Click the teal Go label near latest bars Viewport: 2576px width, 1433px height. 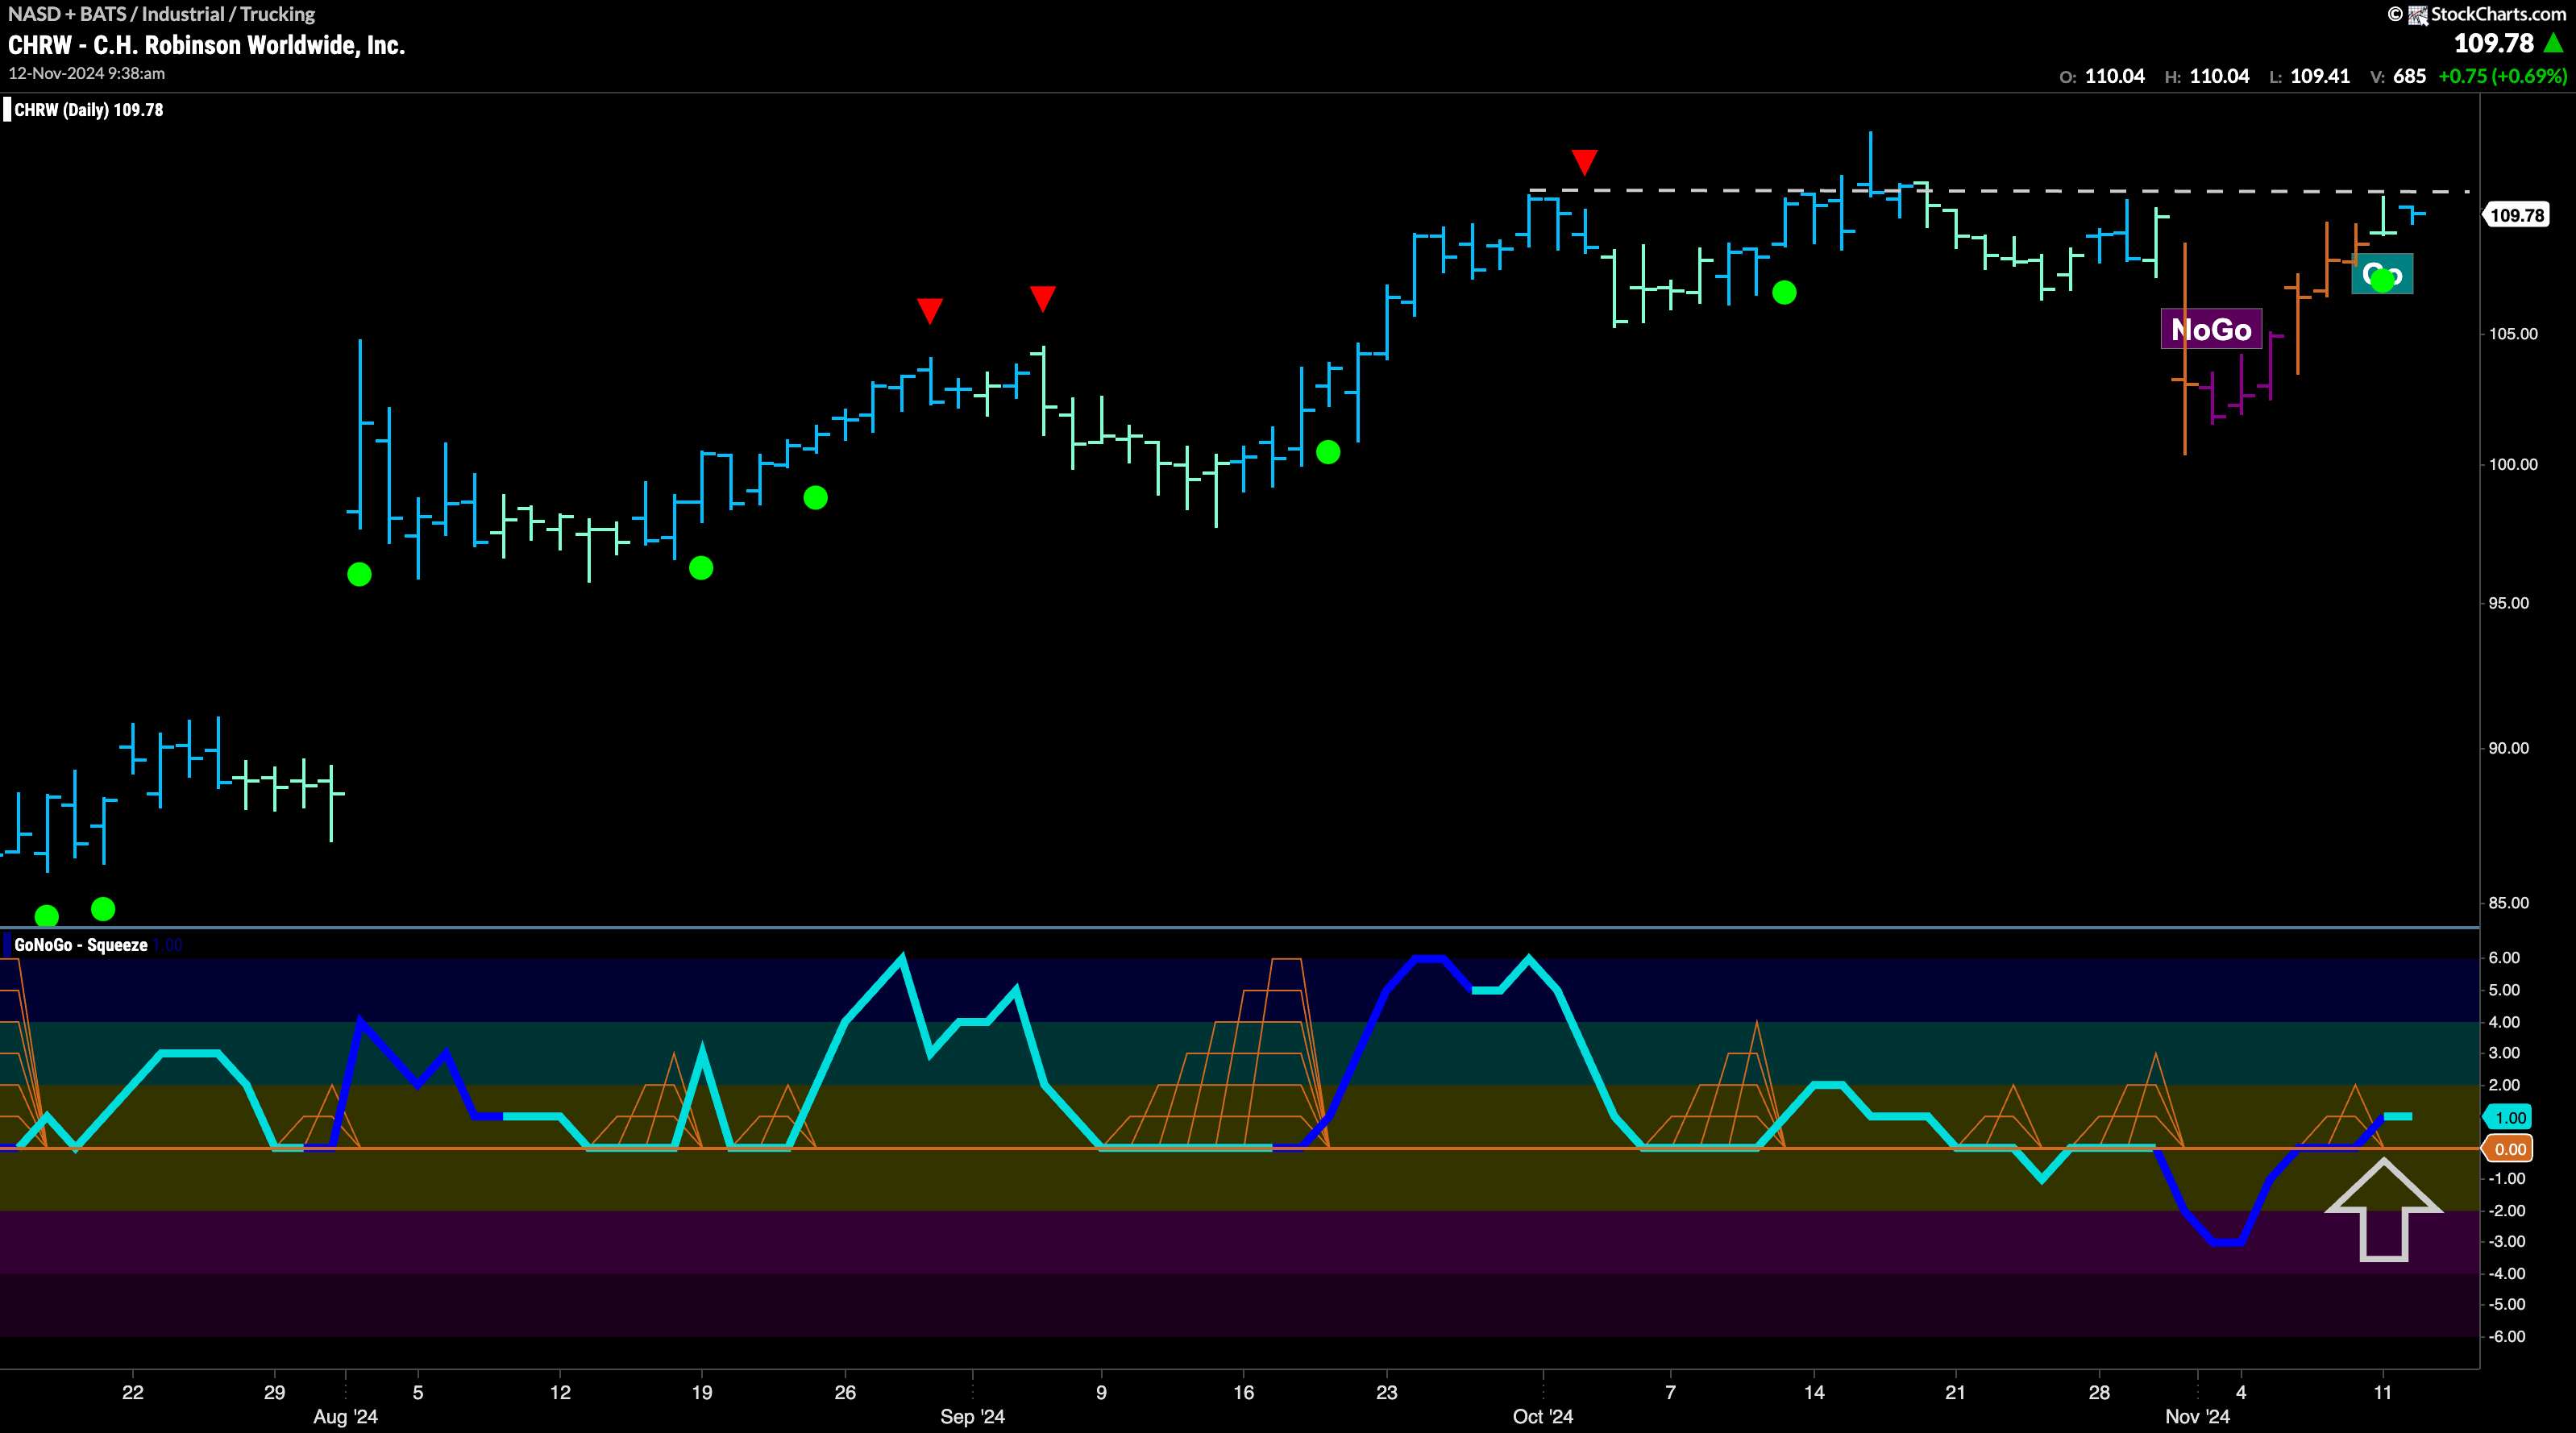tap(2383, 274)
